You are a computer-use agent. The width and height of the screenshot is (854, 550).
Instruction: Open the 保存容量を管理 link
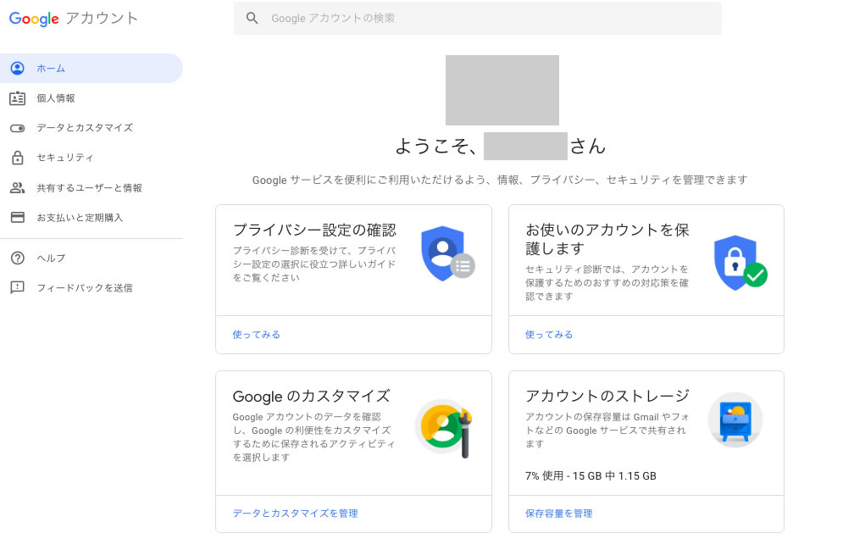click(558, 514)
